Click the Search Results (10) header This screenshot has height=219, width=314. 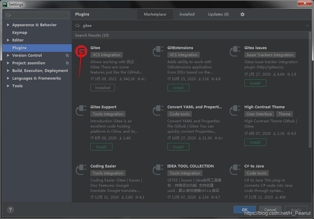pos(92,35)
